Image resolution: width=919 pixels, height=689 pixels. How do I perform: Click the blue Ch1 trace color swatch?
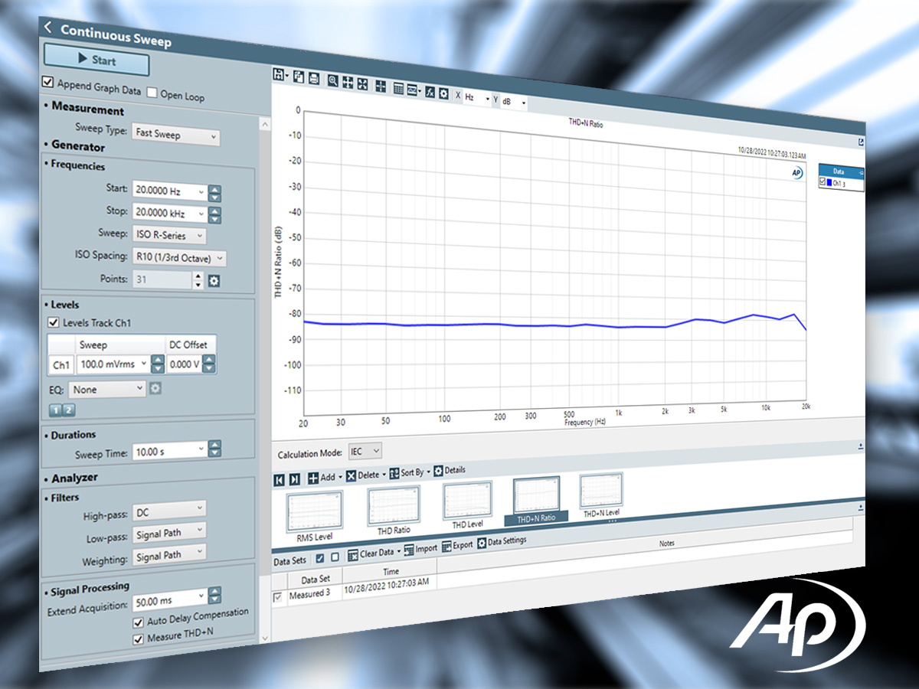(829, 184)
